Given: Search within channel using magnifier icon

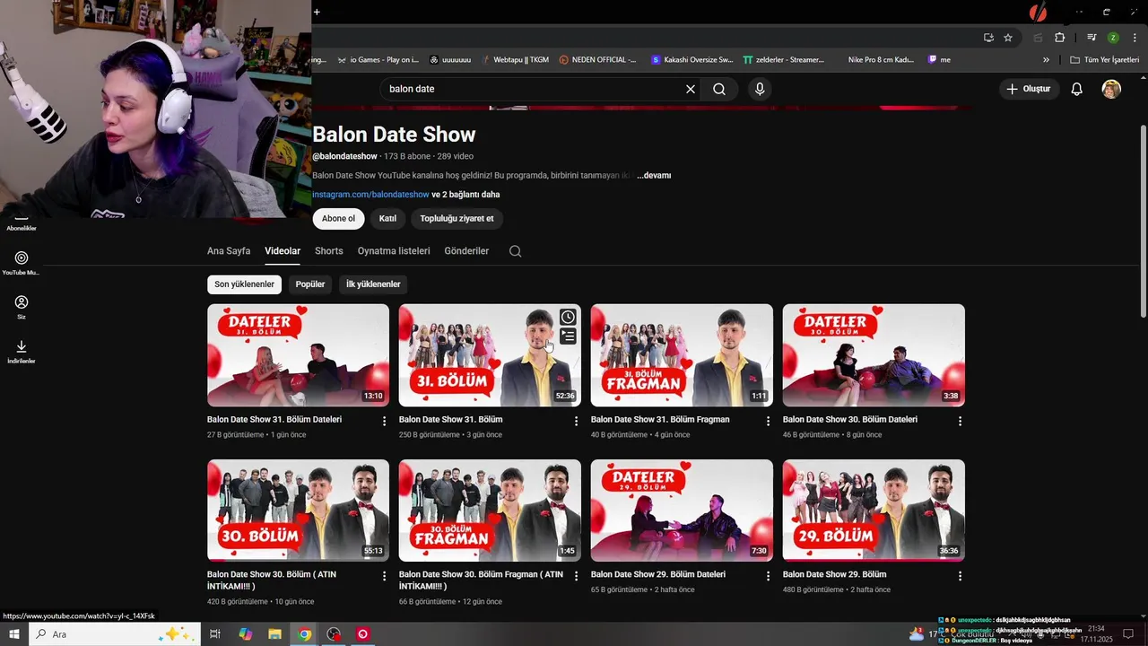Looking at the screenshot, I should 515,251.
